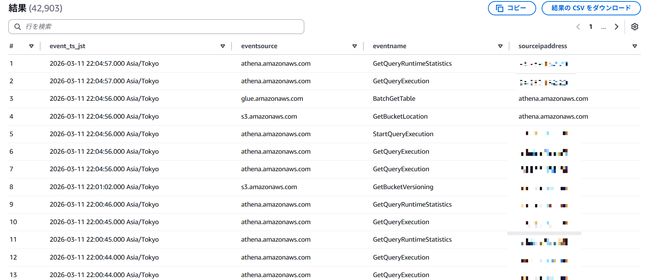Sort by sourceipaddress column arrow

coord(634,46)
